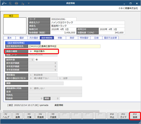Click the horizontal scrollbar at window bottom
The height and width of the screenshot is (124, 141).
pyautogui.click(x=51, y=111)
